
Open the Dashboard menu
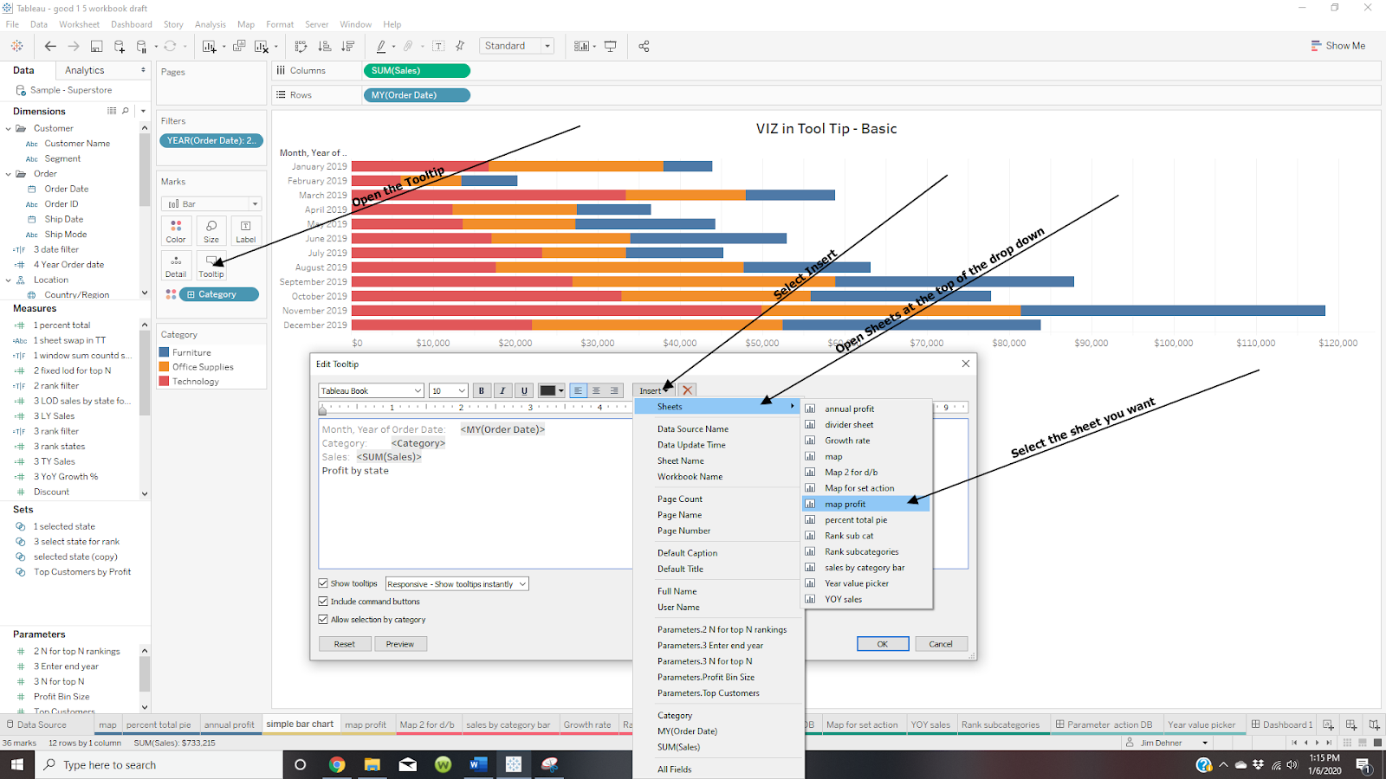(132, 24)
